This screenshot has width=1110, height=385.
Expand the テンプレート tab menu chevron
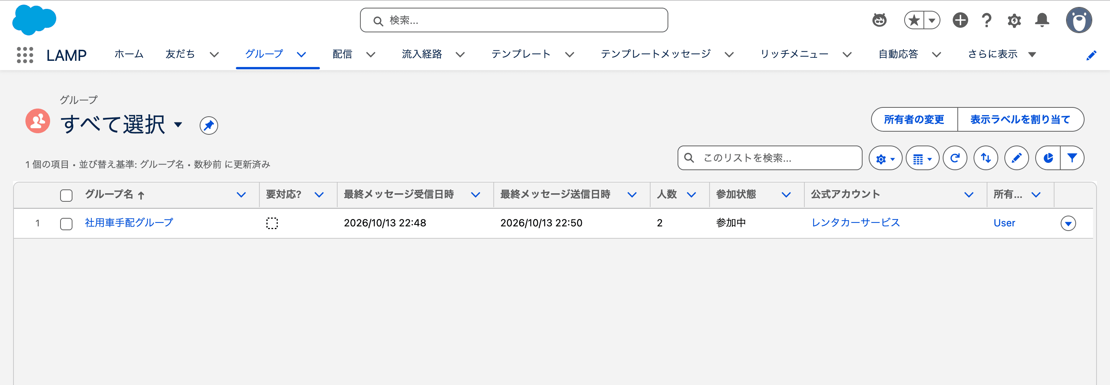coord(570,55)
